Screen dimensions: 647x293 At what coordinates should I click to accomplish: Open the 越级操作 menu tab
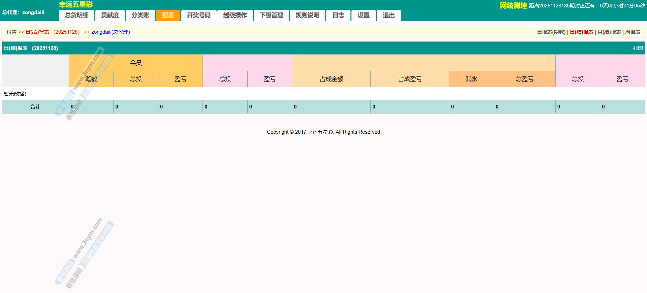[235, 15]
